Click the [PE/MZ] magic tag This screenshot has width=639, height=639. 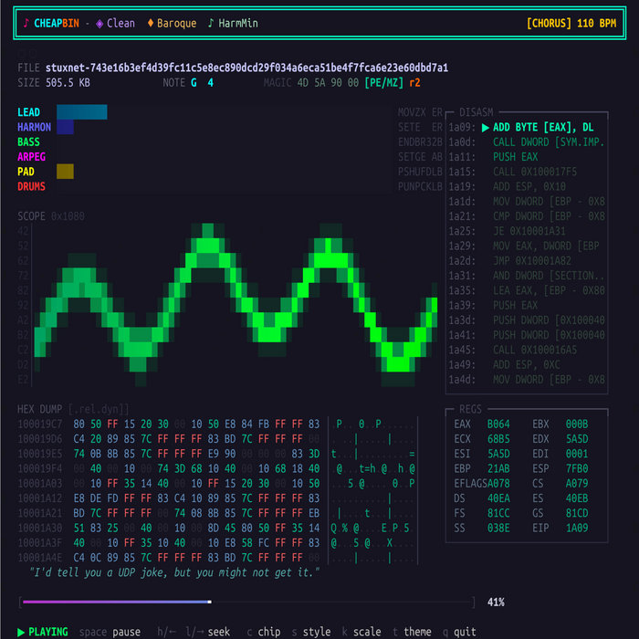[x=384, y=83]
